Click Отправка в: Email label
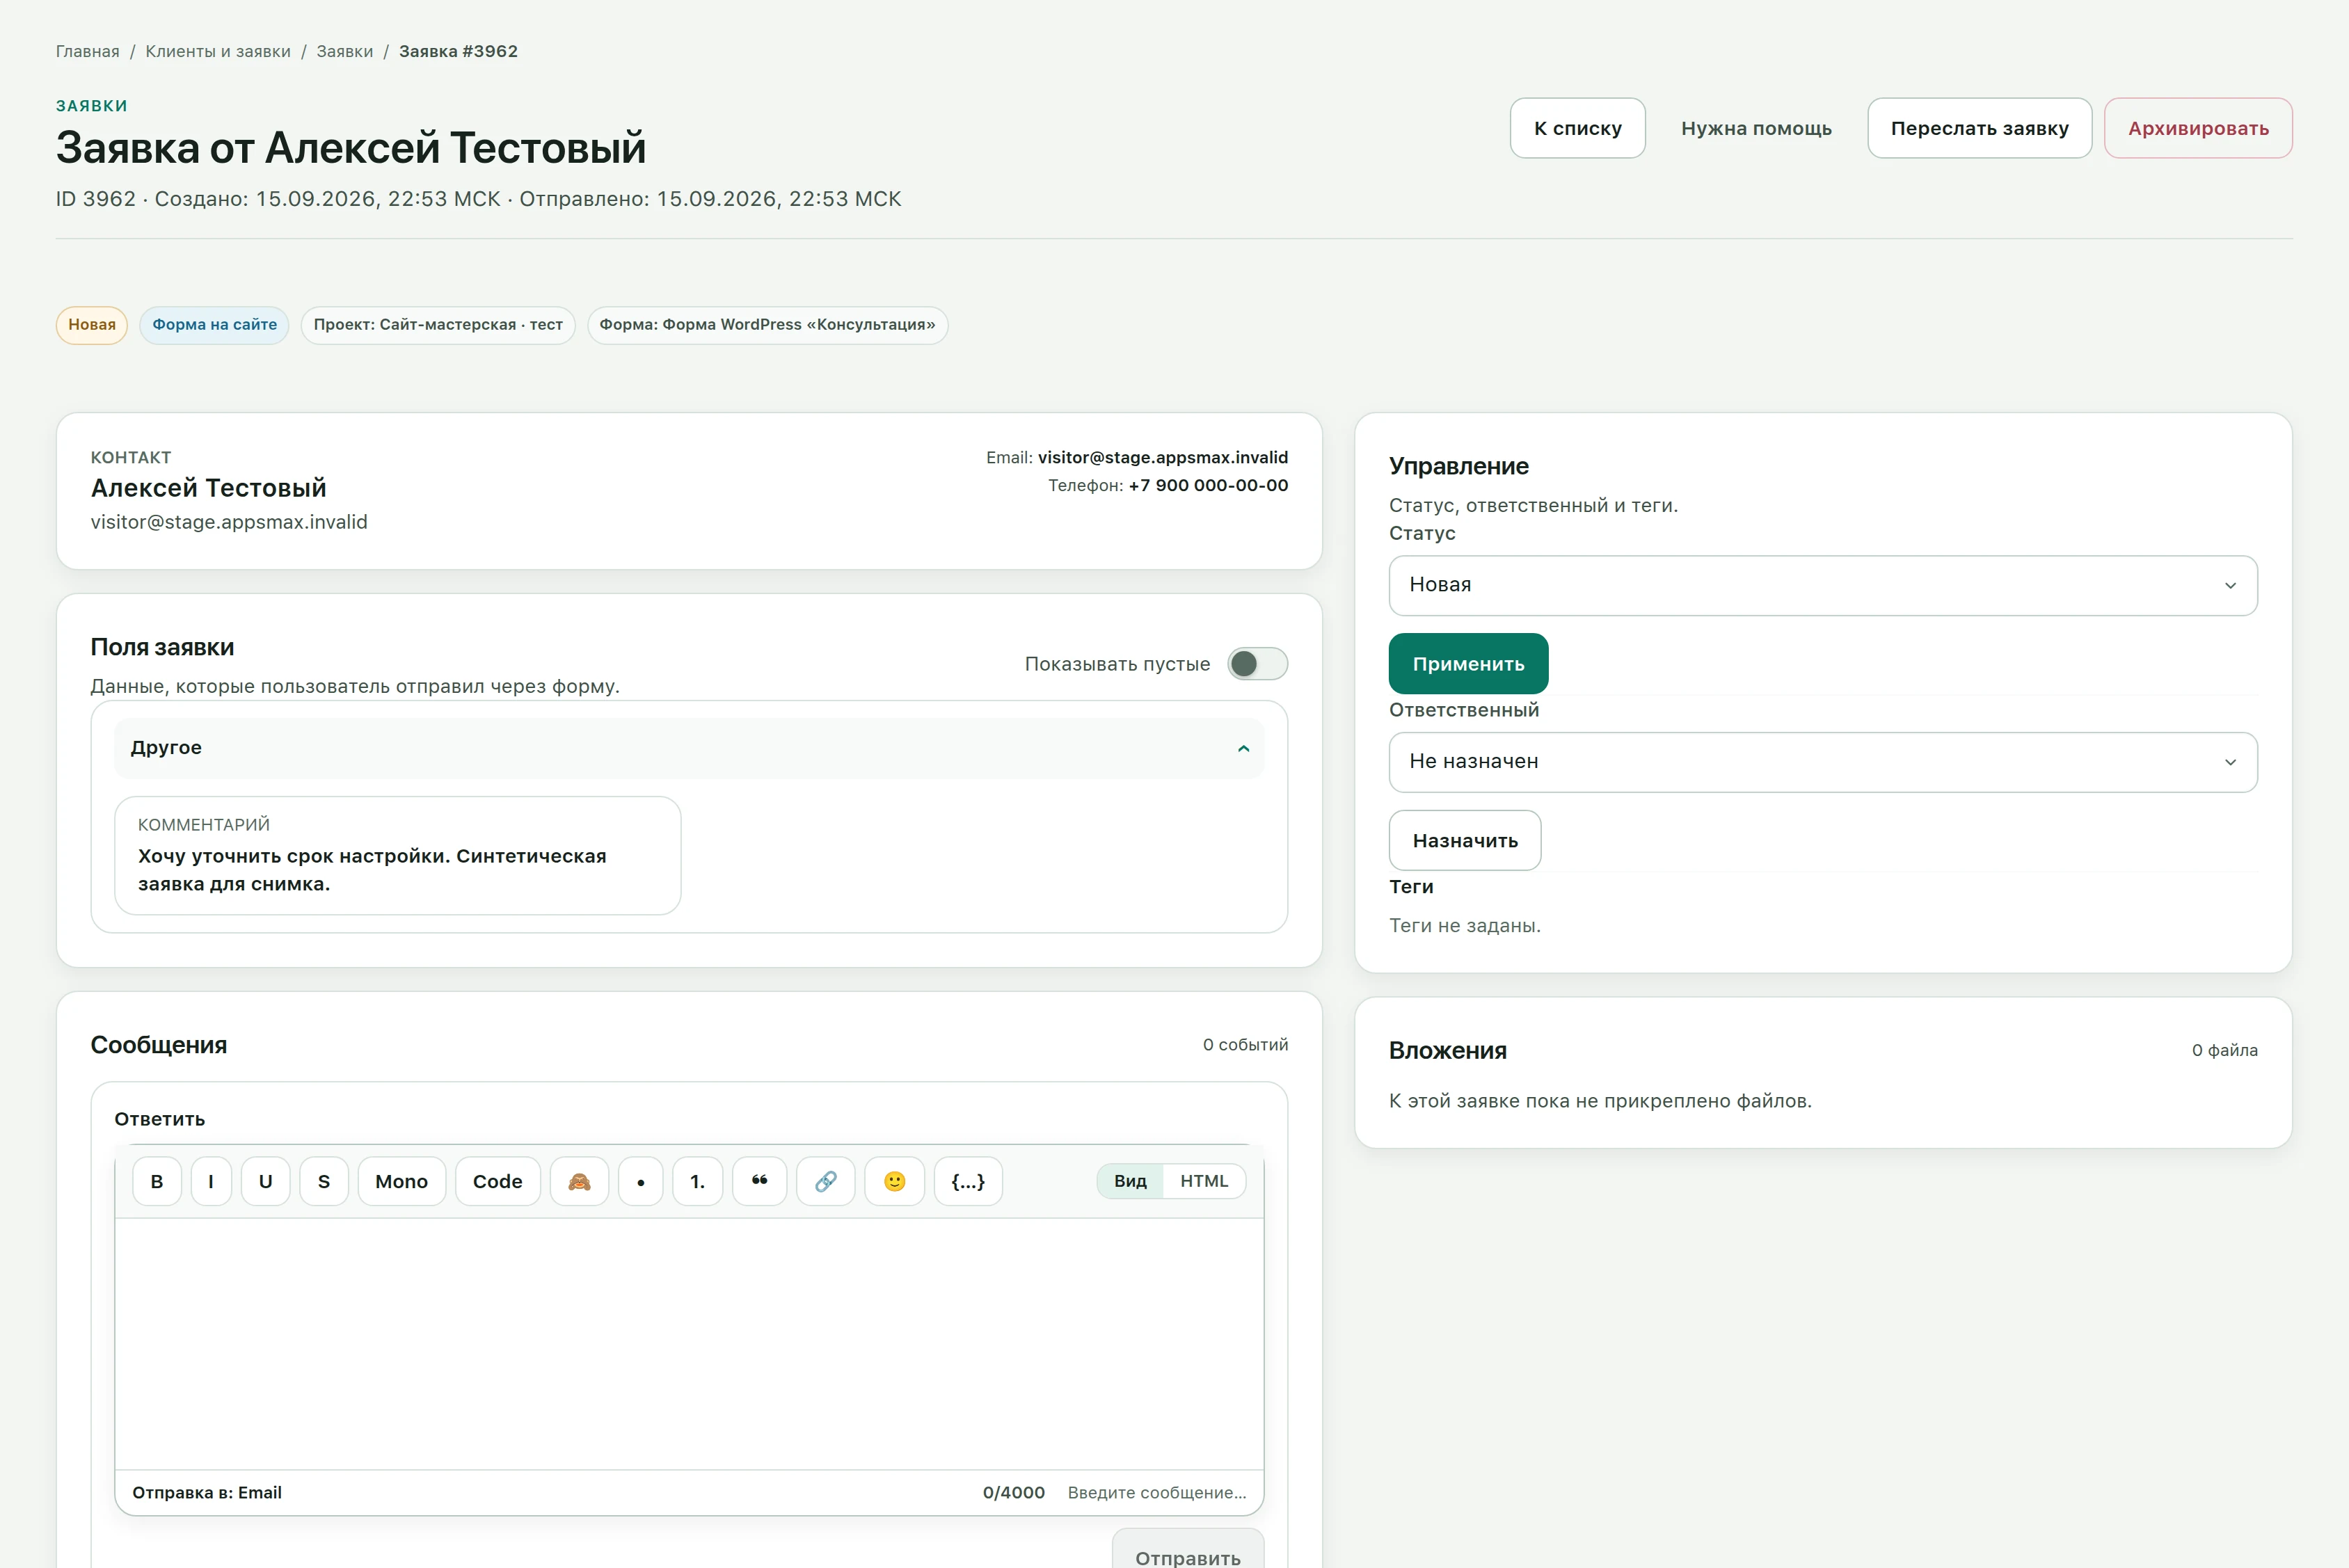 coord(207,1493)
